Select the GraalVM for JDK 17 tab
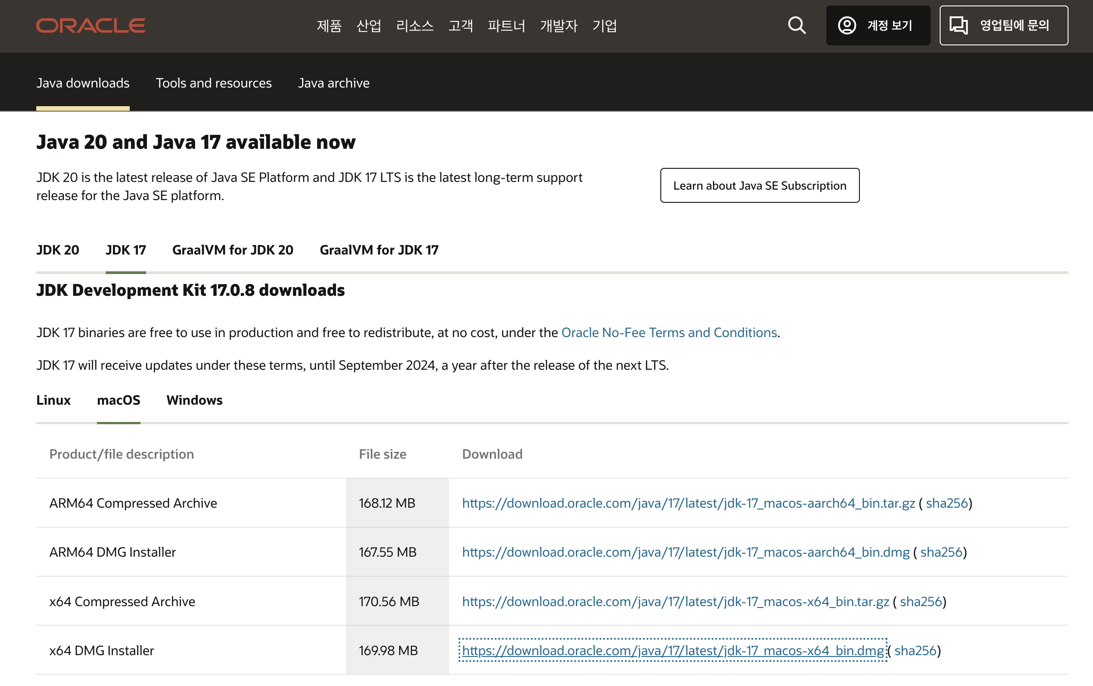Screen dimensions: 1093x686 [379, 250]
